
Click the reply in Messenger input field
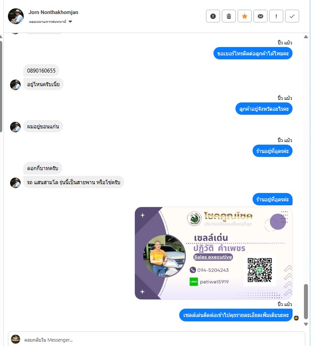[x=156, y=339]
